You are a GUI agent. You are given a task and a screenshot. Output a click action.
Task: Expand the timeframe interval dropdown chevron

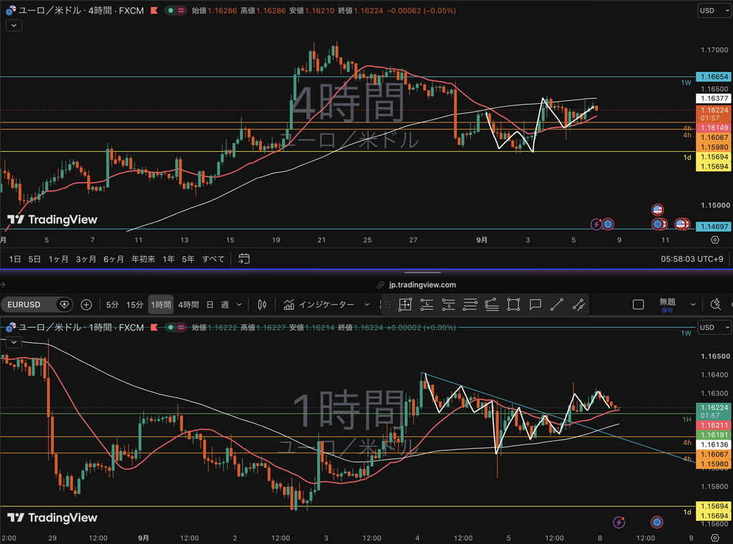tap(239, 305)
